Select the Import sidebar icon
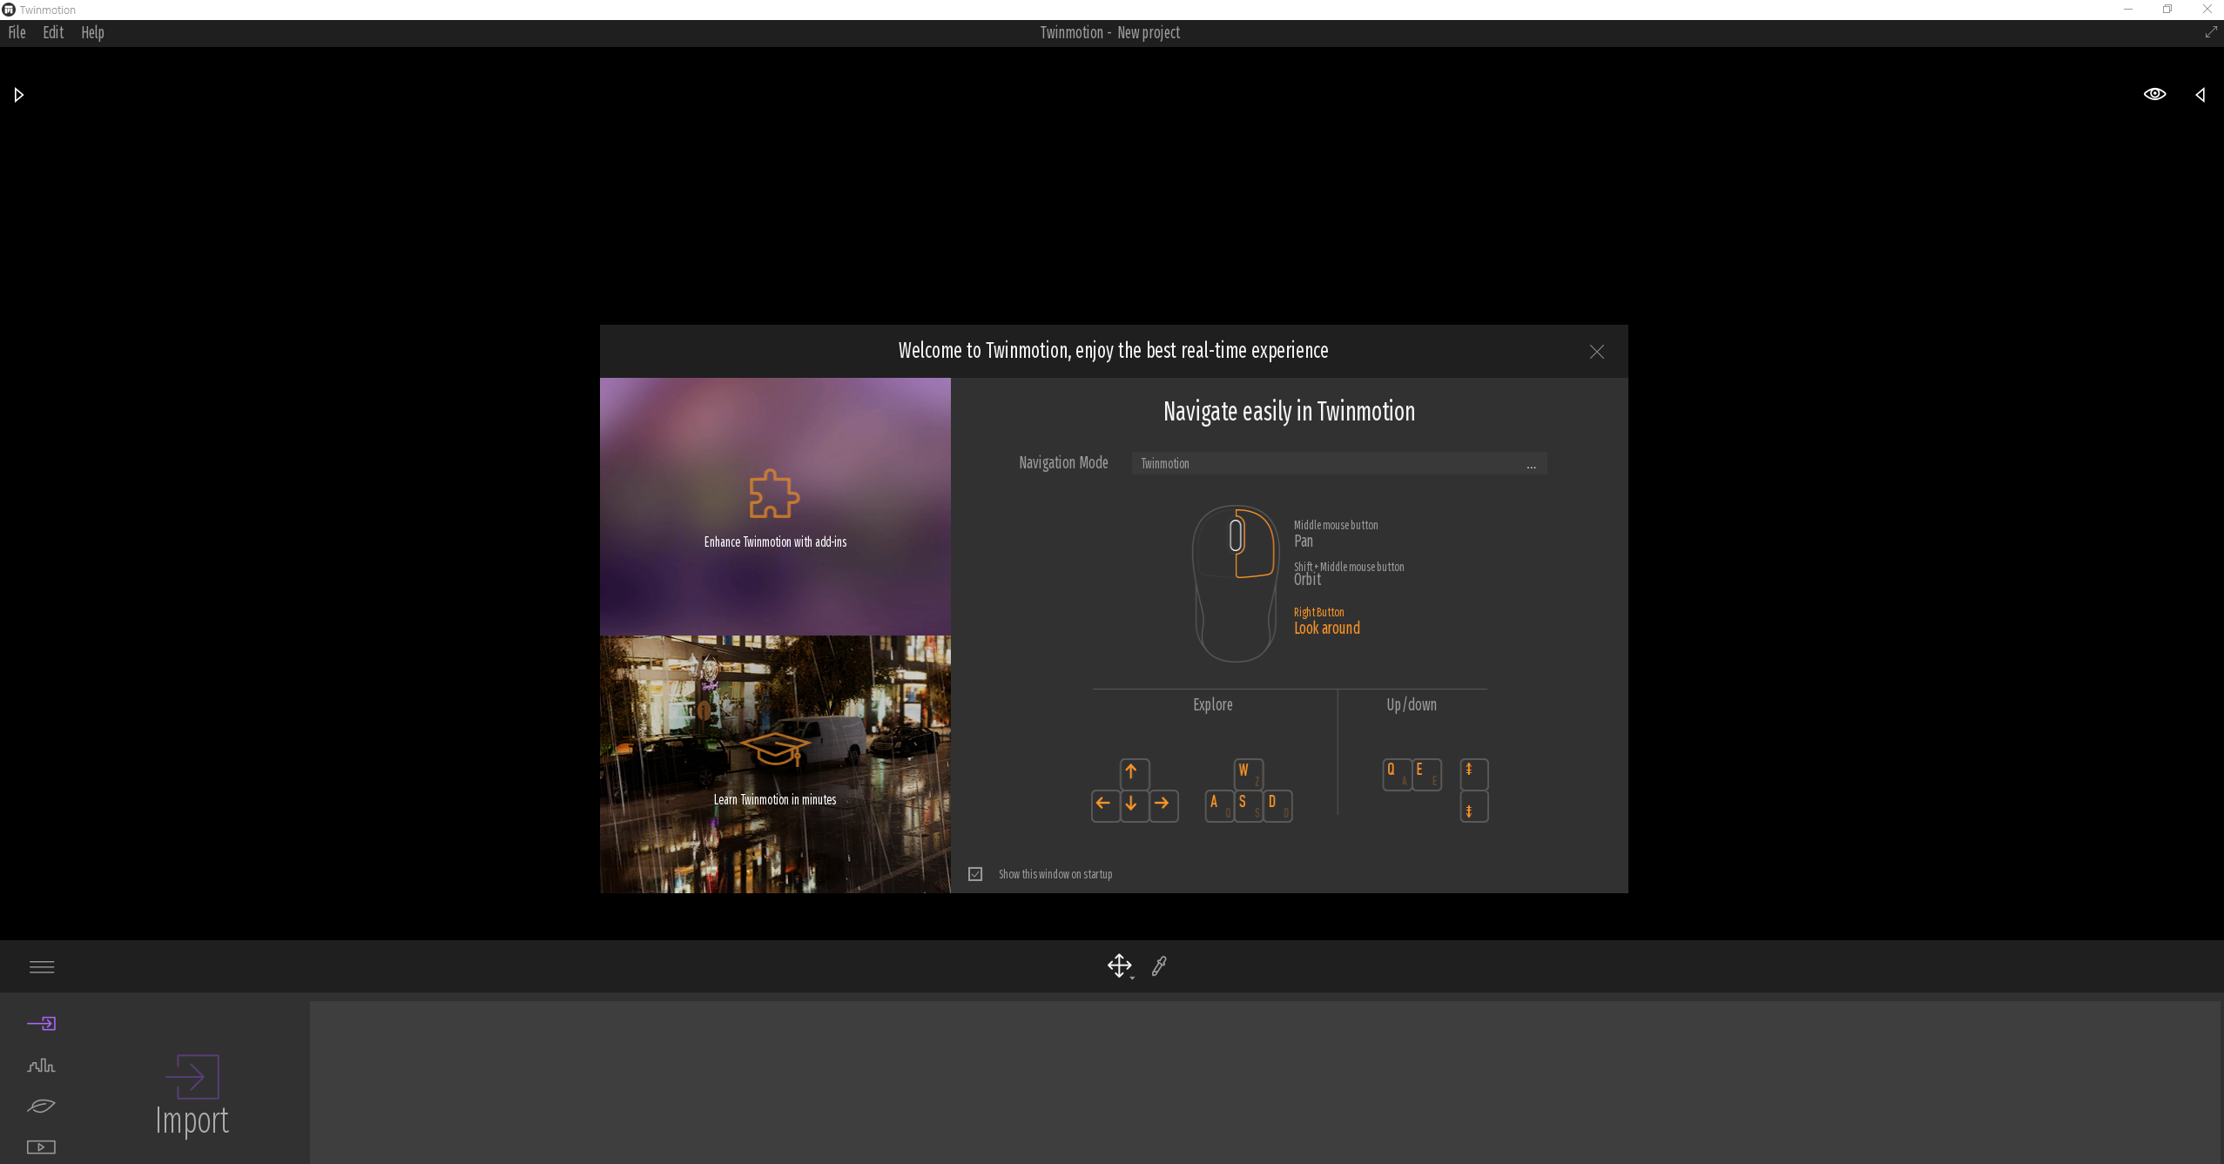2224x1164 pixels. tap(41, 1023)
